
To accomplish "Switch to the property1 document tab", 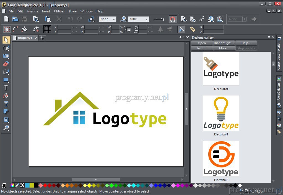I will click(x=25, y=38).
